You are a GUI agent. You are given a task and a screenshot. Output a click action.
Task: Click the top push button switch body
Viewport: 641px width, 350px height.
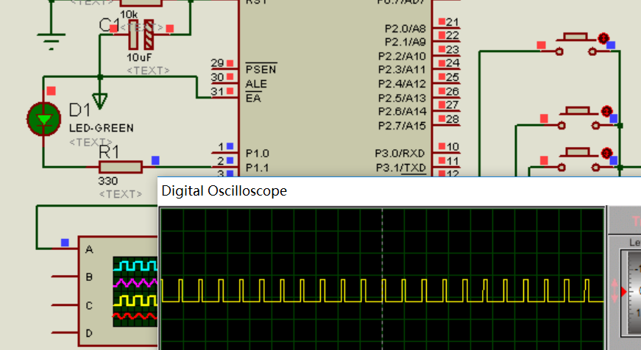(x=576, y=44)
